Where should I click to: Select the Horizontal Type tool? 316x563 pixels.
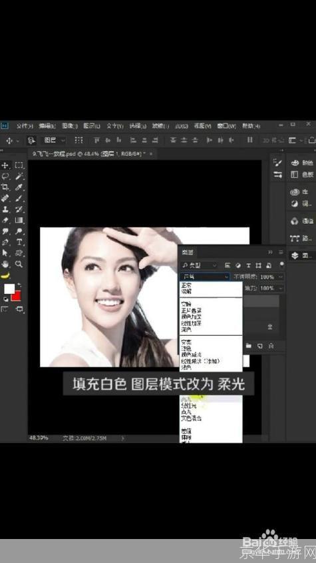tap(19, 243)
